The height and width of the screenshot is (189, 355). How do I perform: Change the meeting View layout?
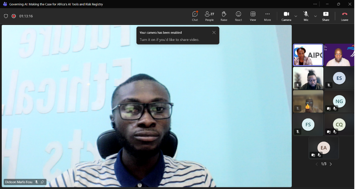pyautogui.click(x=253, y=16)
